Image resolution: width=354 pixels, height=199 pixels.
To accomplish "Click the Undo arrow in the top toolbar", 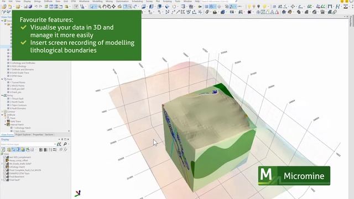I will click(x=36, y=7).
